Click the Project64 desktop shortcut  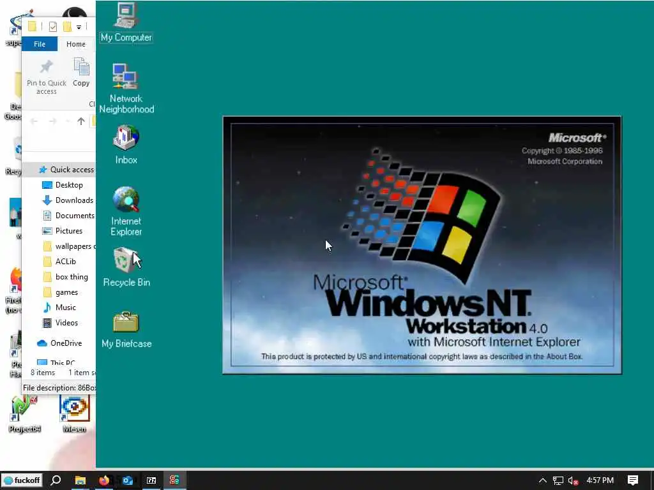click(24, 413)
